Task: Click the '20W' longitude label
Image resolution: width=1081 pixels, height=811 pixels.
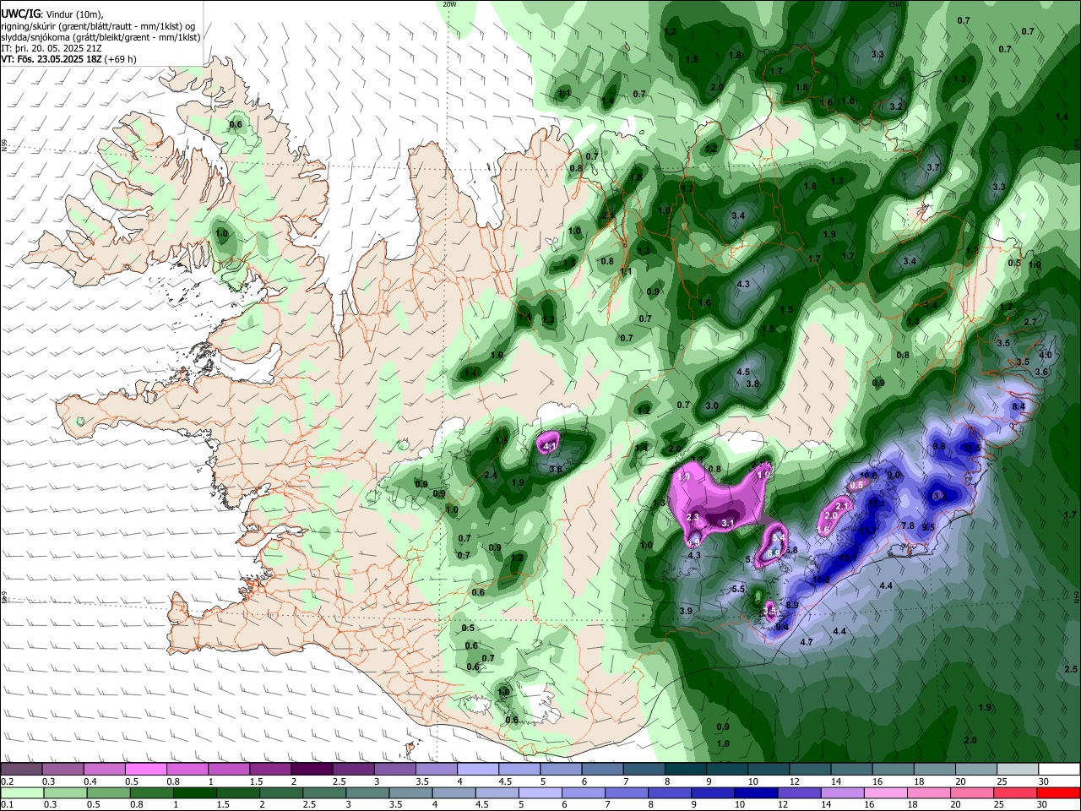Action: (x=449, y=4)
